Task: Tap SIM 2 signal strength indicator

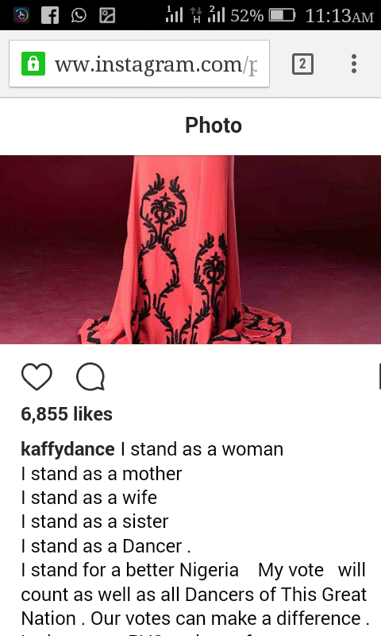Action: [x=216, y=14]
